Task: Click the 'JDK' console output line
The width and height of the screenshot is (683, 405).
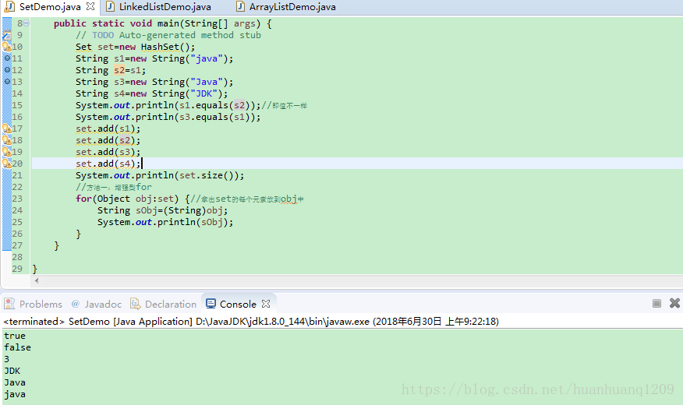Action: (x=12, y=371)
